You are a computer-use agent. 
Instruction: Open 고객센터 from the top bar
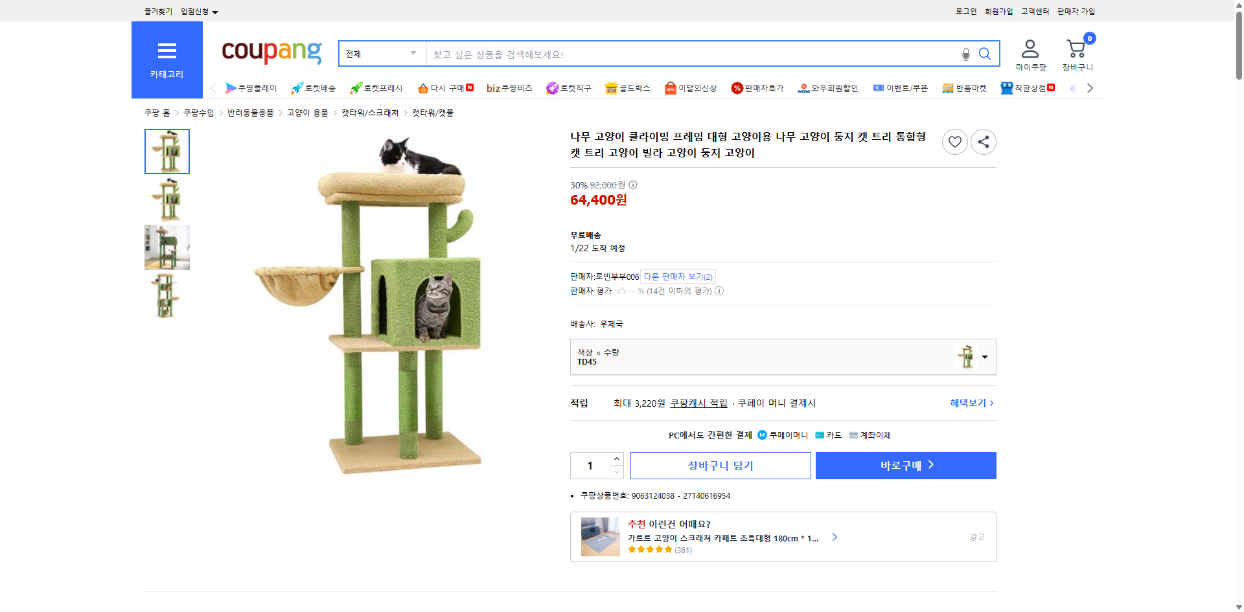point(1035,10)
